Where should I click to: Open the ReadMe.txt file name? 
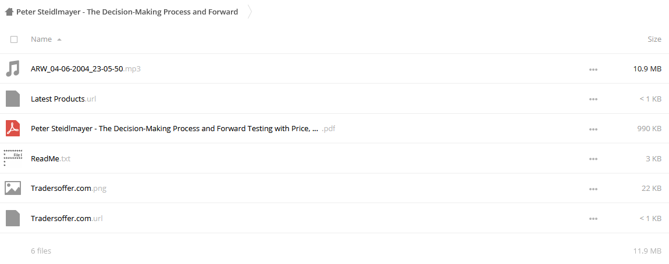point(51,158)
